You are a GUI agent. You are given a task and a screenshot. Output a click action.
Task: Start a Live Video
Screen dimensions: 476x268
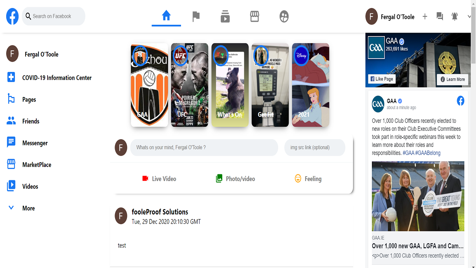point(159,178)
